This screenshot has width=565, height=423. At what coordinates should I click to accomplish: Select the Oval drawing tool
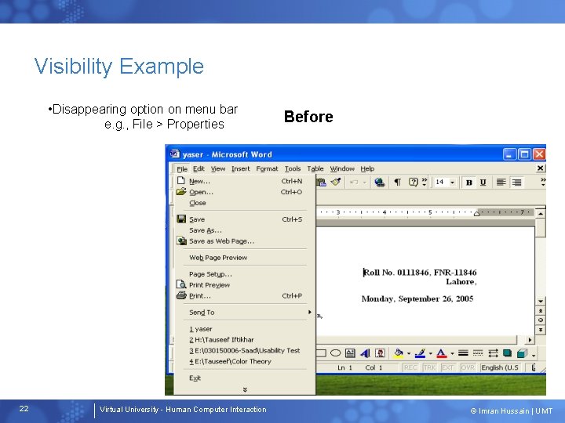(336, 353)
